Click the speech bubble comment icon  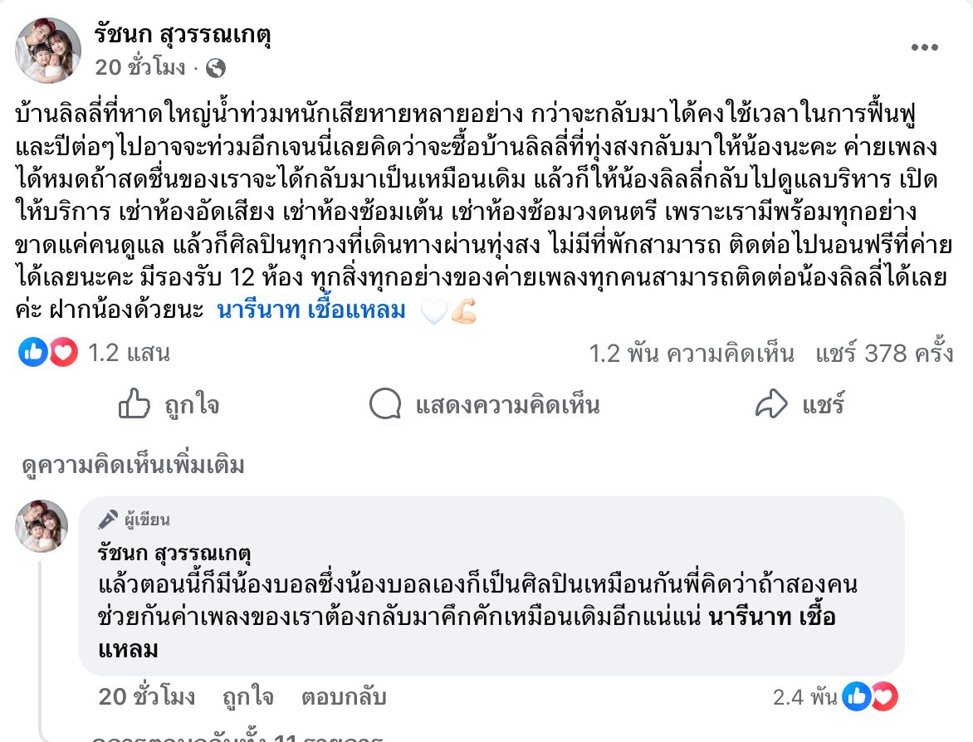[x=386, y=405]
